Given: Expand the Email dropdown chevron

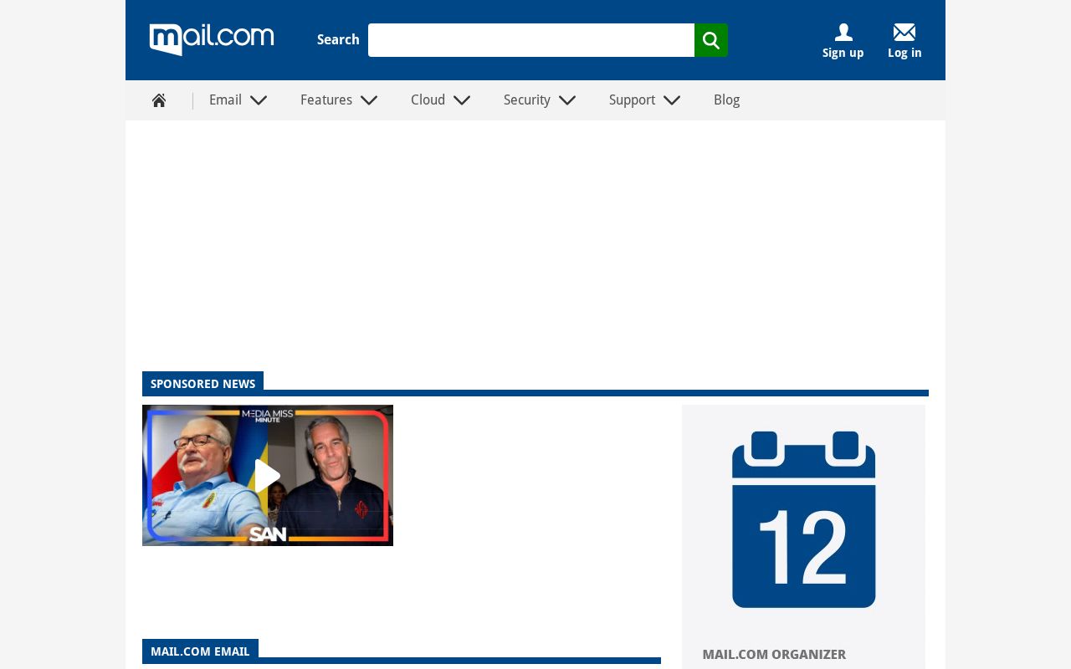Looking at the screenshot, I should (x=259, y=100).
